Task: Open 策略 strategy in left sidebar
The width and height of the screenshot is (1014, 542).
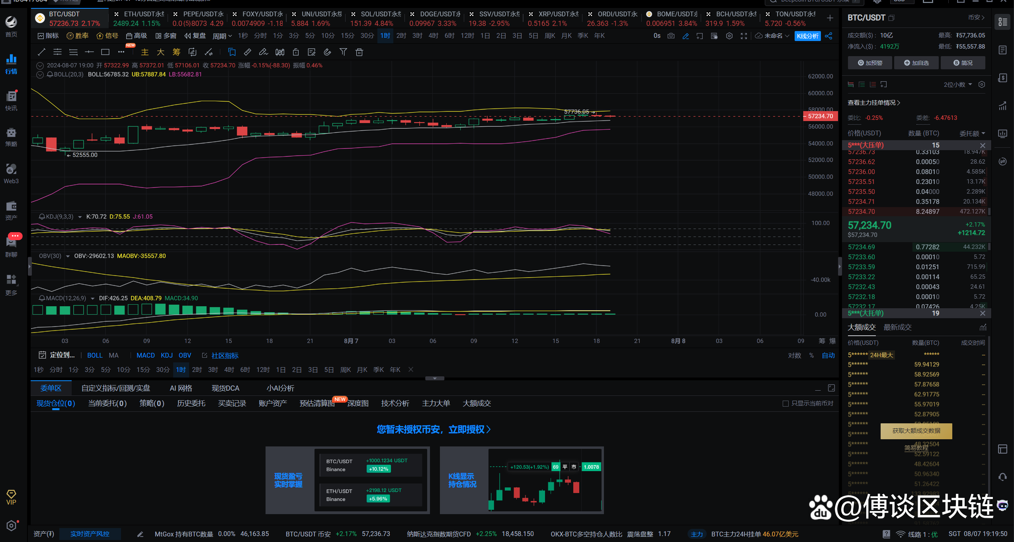Action: [11, 137]
